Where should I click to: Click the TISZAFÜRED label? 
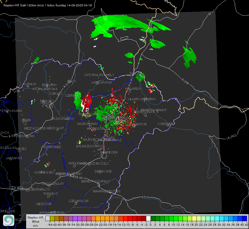[52, 147]
